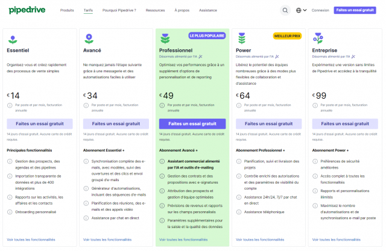
Task: Click info icon for Préférences de sécurité améliorées
Action: coord(315,161)
